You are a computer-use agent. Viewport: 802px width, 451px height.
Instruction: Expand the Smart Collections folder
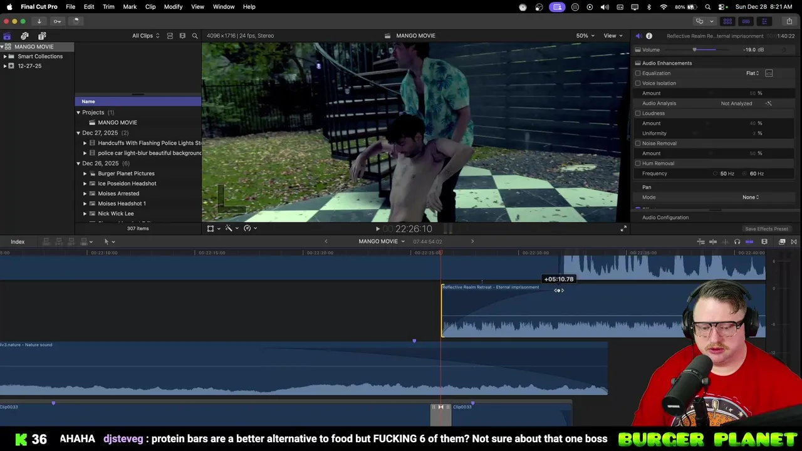[x=5, y=56]
